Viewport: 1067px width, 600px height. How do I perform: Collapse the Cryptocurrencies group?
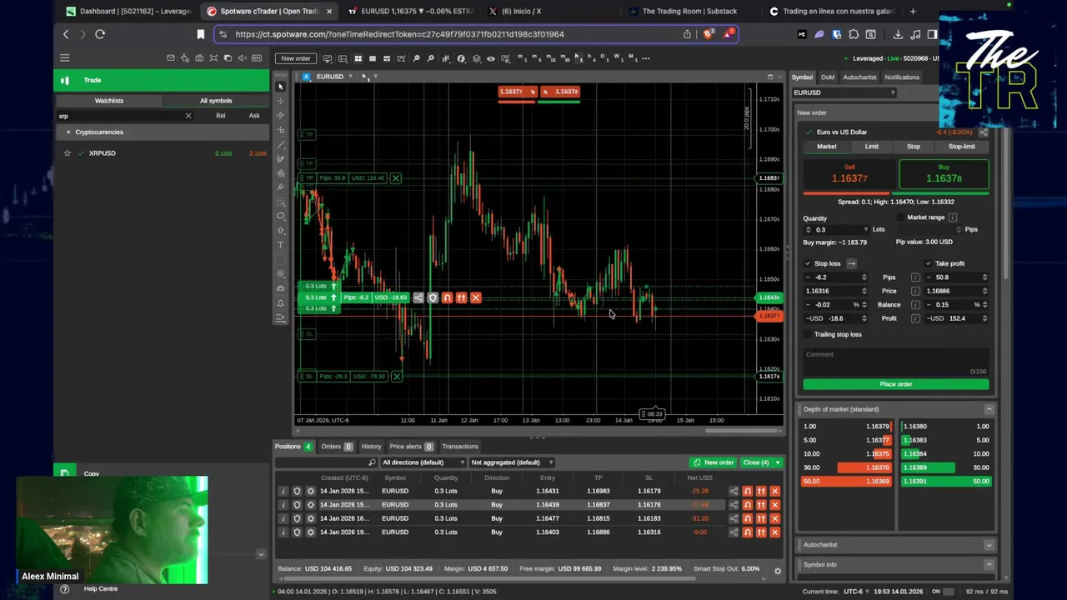[x=68, y=132]
